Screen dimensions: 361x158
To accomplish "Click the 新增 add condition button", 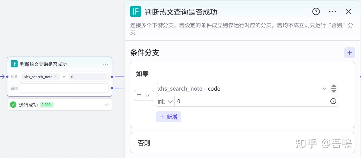I will (169, 117).
